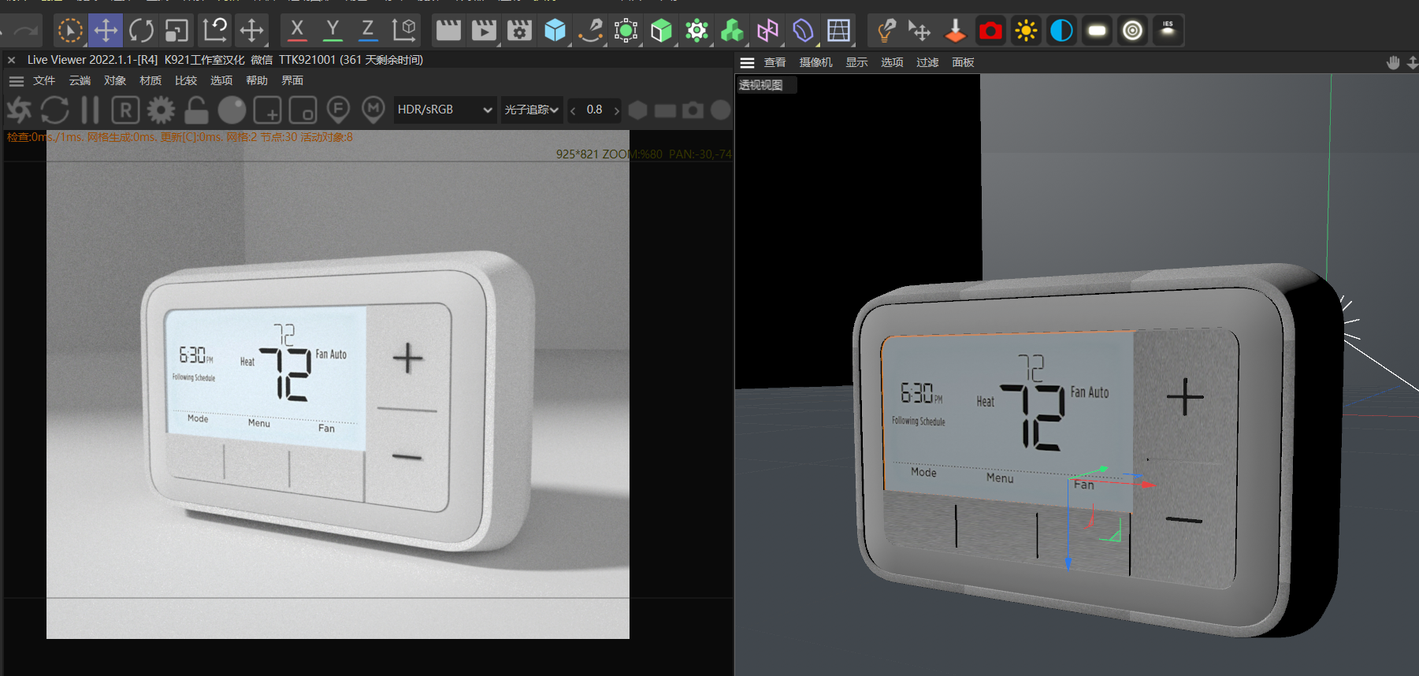
Task: Click the reset transform icon
Action: 215,31
